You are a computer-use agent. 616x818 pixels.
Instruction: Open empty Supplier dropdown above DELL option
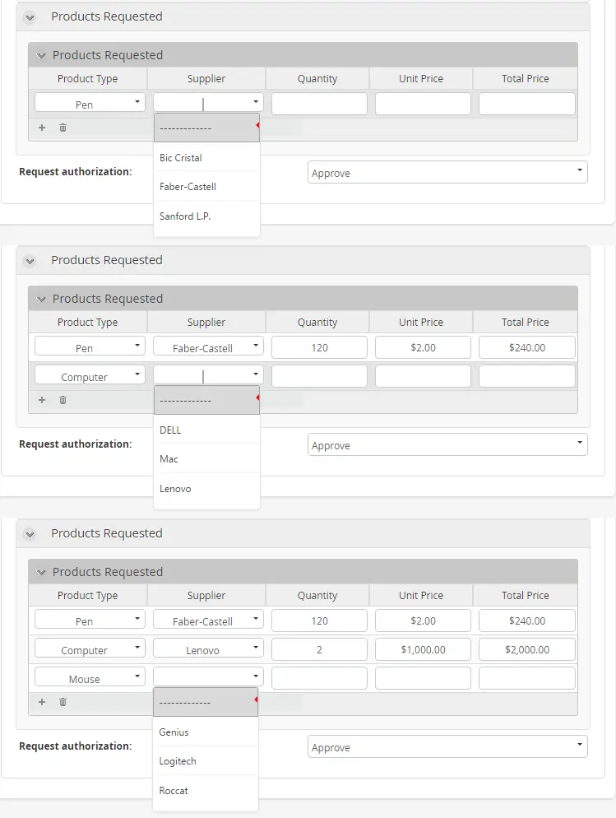tap(208, 375)
